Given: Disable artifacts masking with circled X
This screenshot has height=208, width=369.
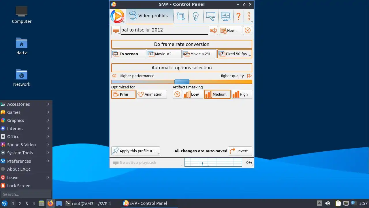Looking at the screenshot, I should pyautogui.click(x=177, y=94).
